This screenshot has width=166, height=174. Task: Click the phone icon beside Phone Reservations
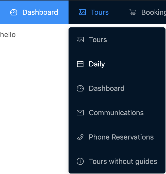[x=80, y=137]
